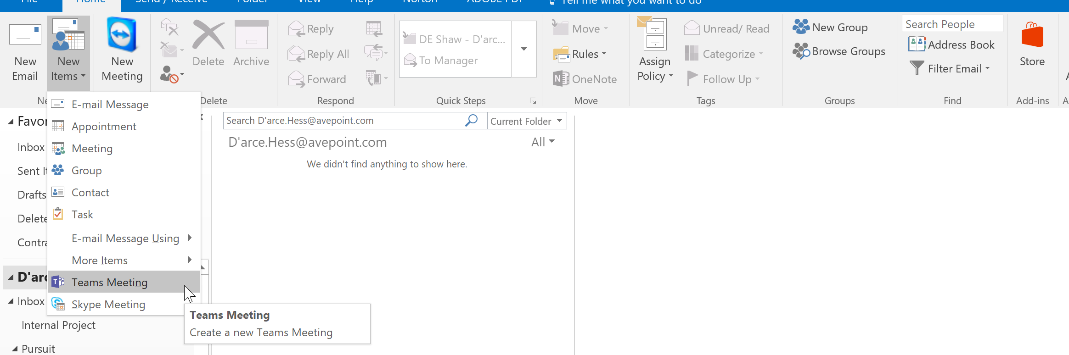Select Skype Meeting menu item

[x=124, y=305]
